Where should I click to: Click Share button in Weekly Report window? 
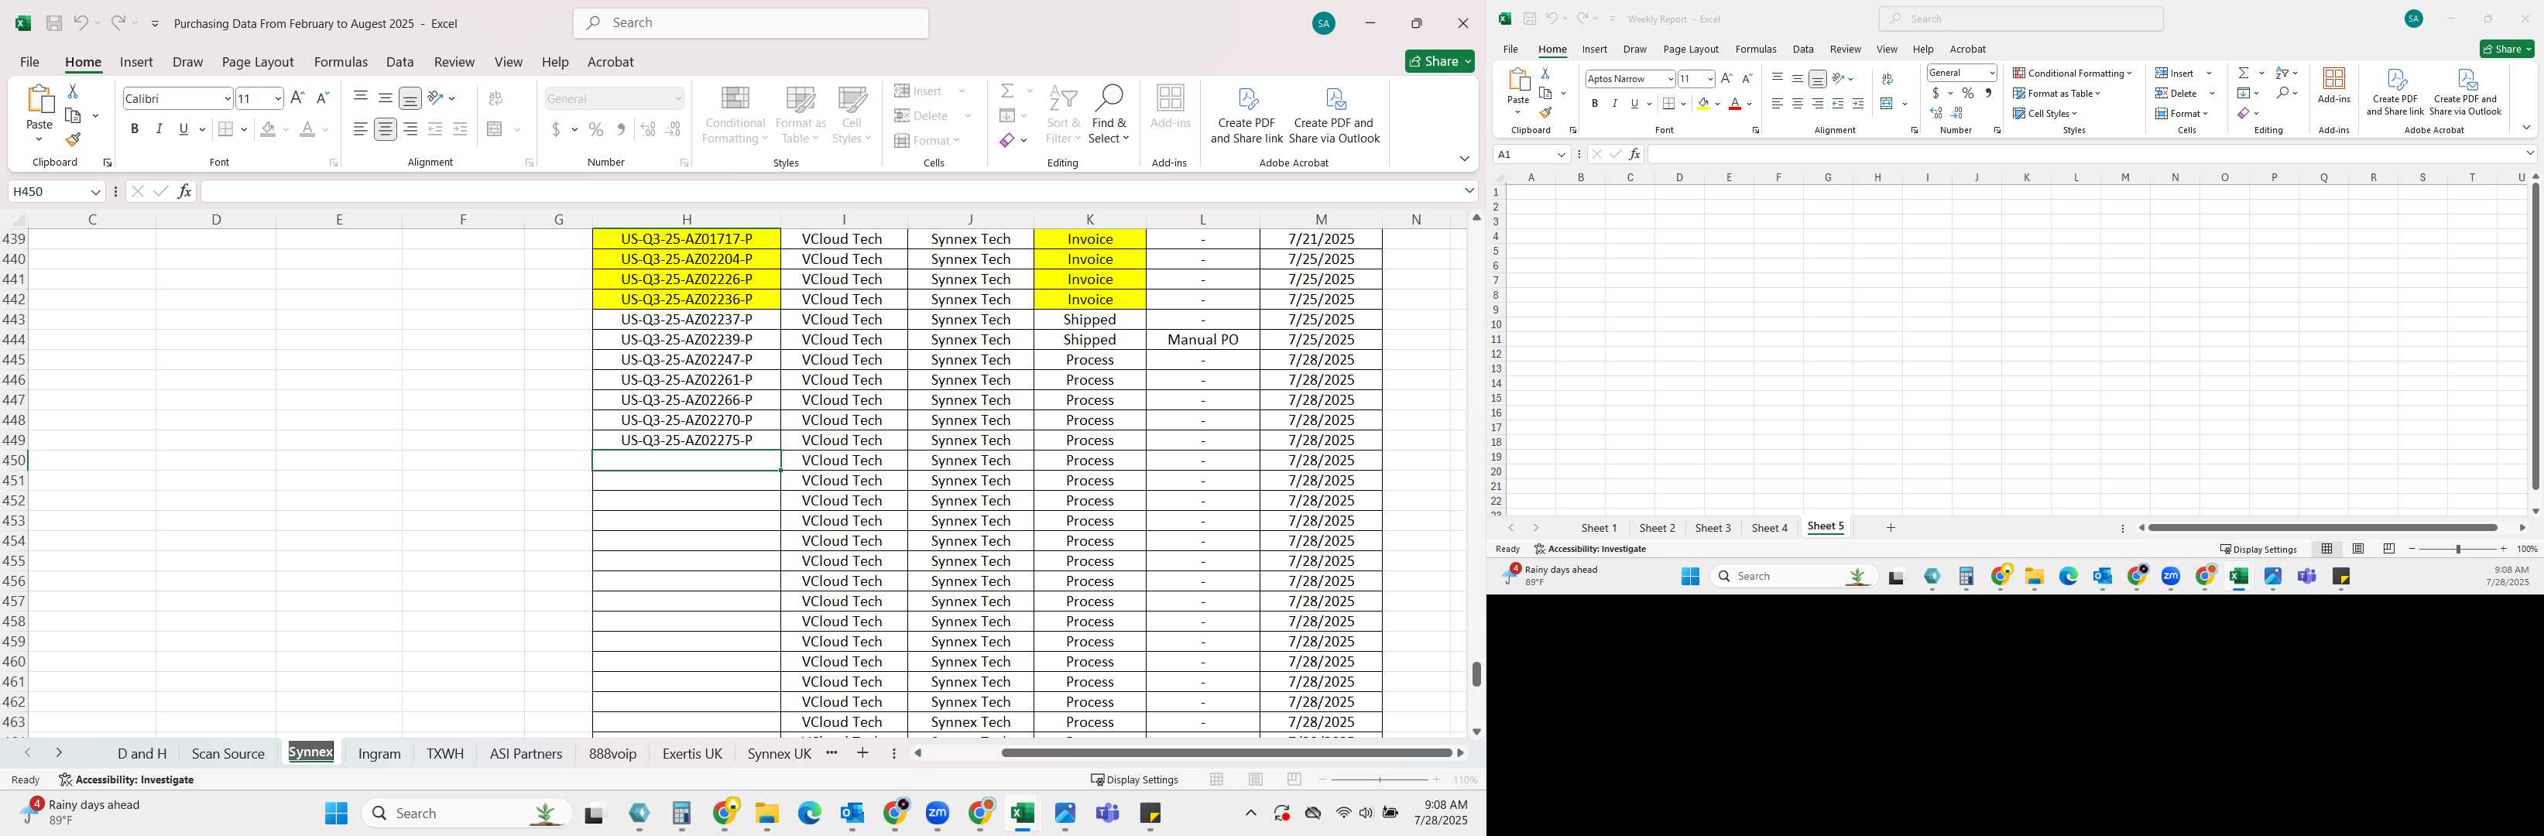2507,48
